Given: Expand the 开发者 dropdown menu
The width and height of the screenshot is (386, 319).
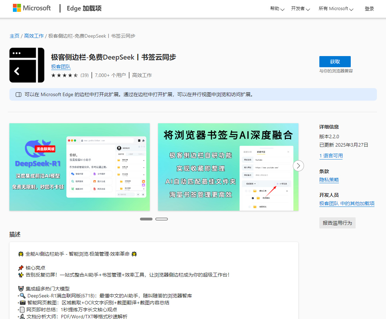Looking at the screenshot, I should coord(300,9).
